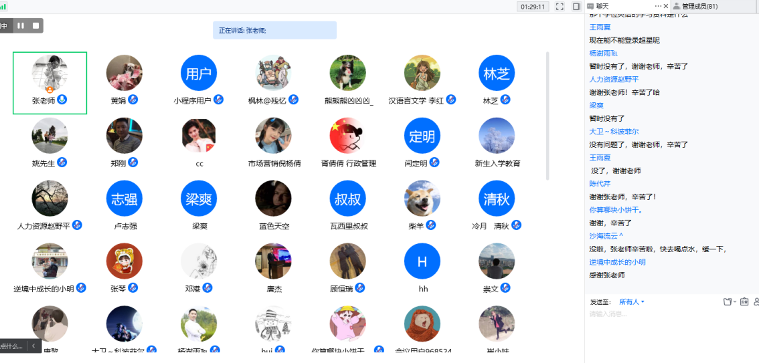Collapse the bottom-left tooltip bar arrow

click(x=33, y=346)
